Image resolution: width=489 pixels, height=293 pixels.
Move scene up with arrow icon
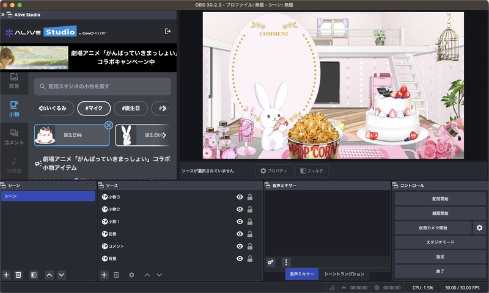(x=50, y=275)
